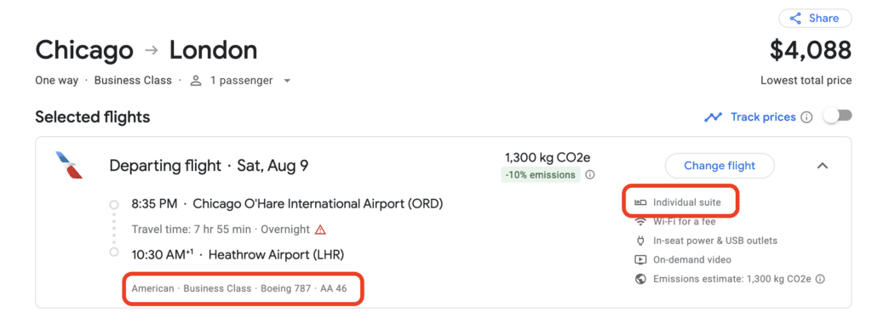Open the info icon after Emissions estimate
The image size is (872, 318).
820,279
